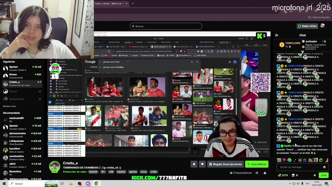The image size is (332, 187).
Task: Click putizador in the gift leaderboard
Action: (x=311, y=41)
